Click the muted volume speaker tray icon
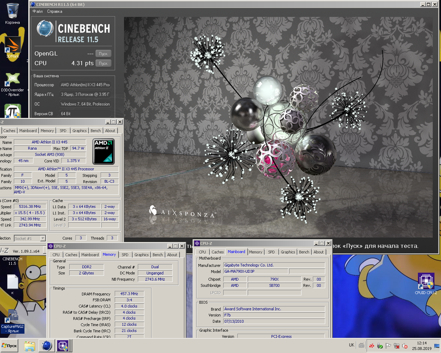The image size is (441, 353). 405,346
